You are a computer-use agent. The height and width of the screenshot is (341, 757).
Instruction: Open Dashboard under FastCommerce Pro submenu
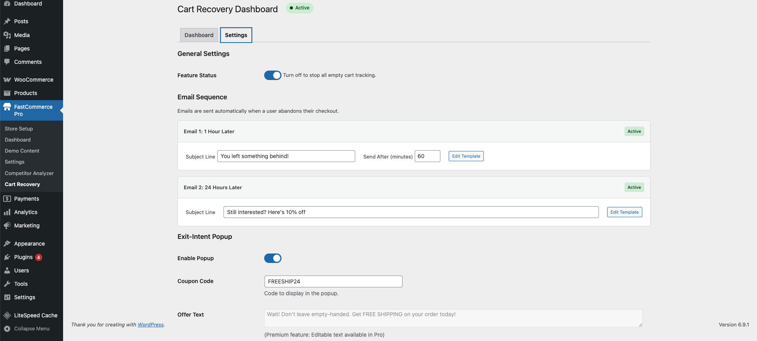point(18,140)
